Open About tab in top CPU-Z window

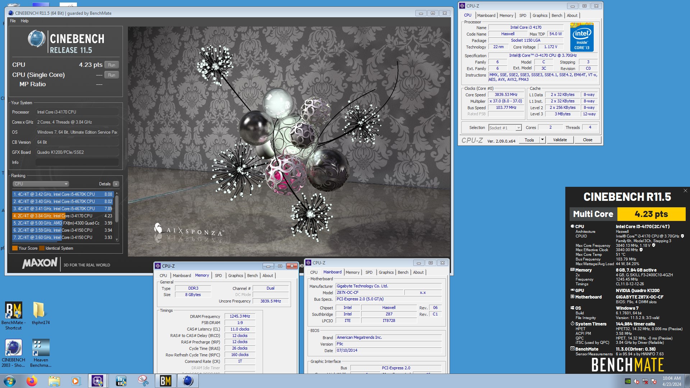click(x=572, y=15)
